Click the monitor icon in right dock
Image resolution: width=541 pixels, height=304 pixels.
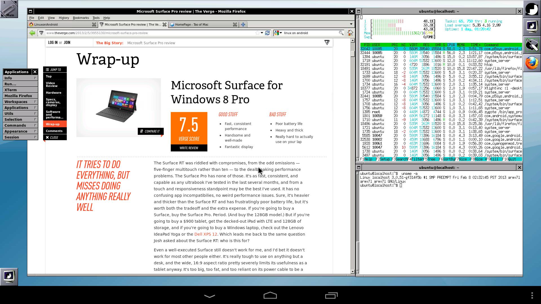(x=532, y=26)
